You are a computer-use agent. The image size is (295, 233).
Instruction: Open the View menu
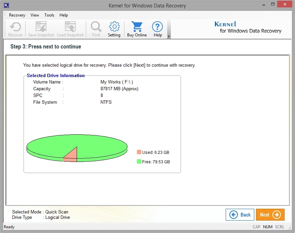point(35,15)
